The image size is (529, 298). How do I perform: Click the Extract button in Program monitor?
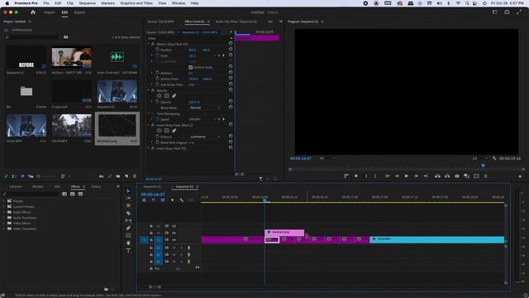(447, 176)
